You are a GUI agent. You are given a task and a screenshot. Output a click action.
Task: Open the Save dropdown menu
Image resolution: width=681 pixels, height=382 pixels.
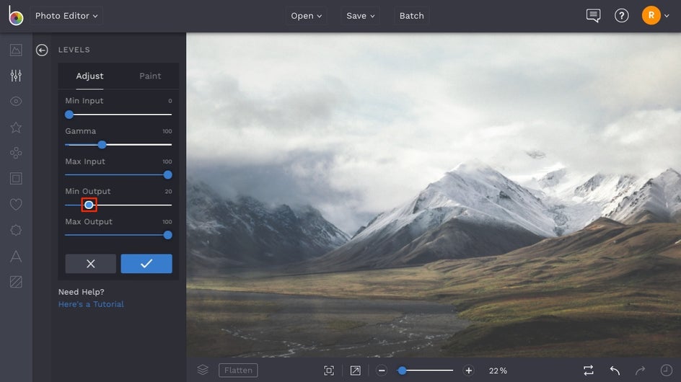pyautogui.click(x=360, y=16)
